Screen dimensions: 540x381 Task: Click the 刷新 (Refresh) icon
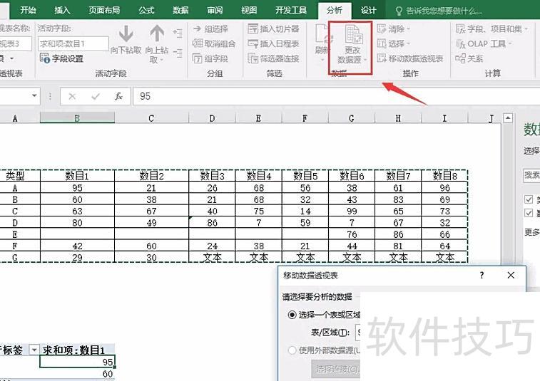point(322,40)
